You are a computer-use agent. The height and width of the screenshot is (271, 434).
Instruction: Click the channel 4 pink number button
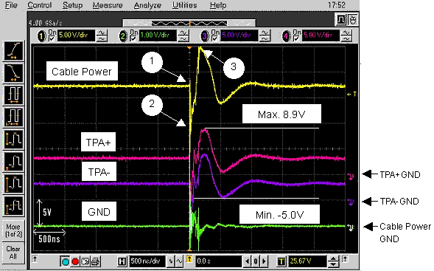click(286, 36)
